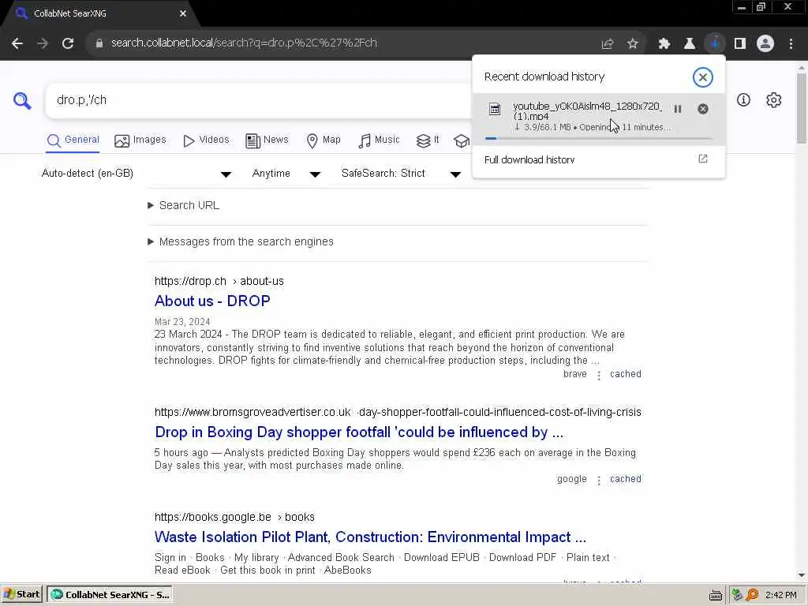Click the site lock icon in address bar
The height and width of the screenshot is (606, 808).
pyautogui.click(x=99, y=43)
